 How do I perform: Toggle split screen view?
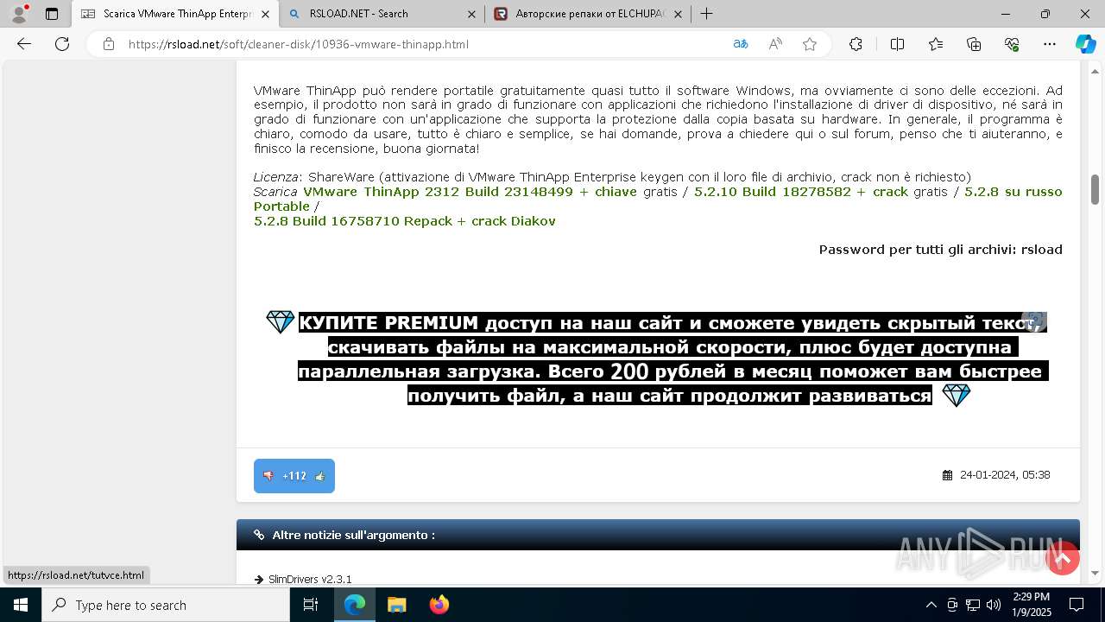pos(897,44)
